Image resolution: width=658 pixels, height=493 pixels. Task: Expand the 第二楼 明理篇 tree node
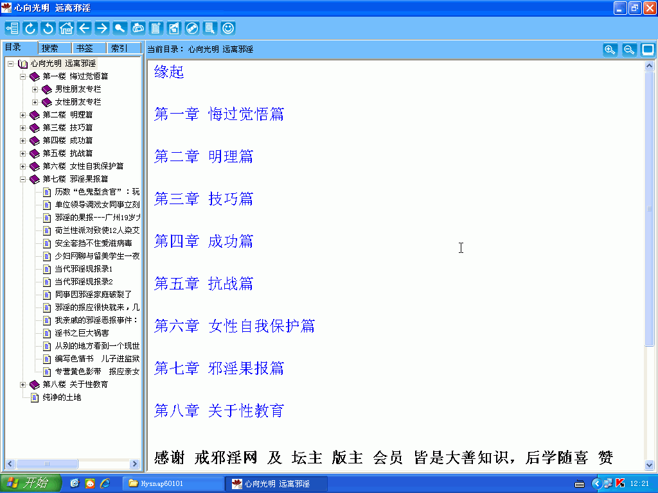23,115
